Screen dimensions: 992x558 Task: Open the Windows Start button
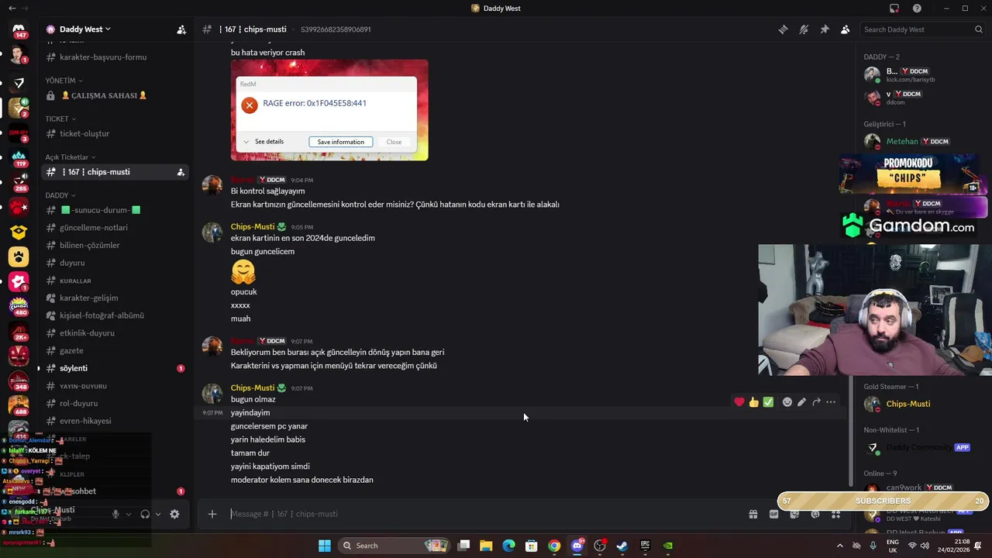[x=325, y=546]
